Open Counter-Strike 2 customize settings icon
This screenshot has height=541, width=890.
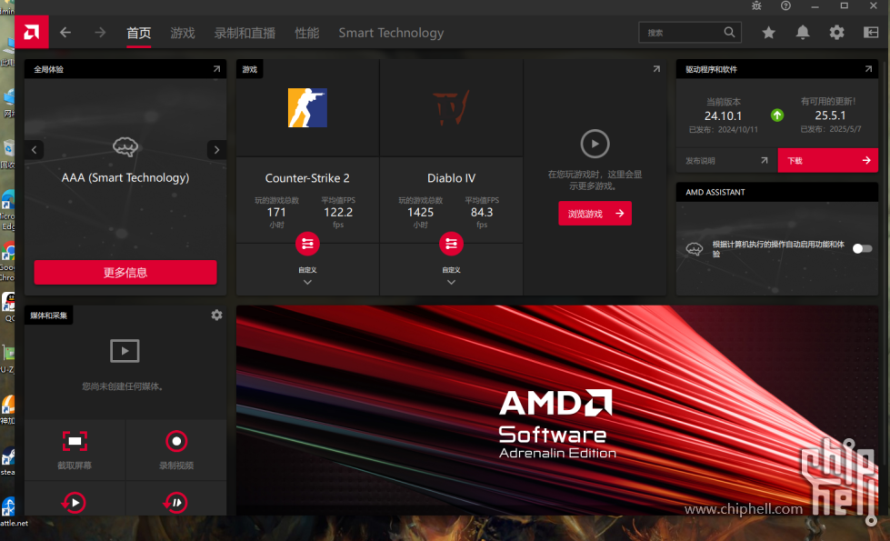[307, 244]
